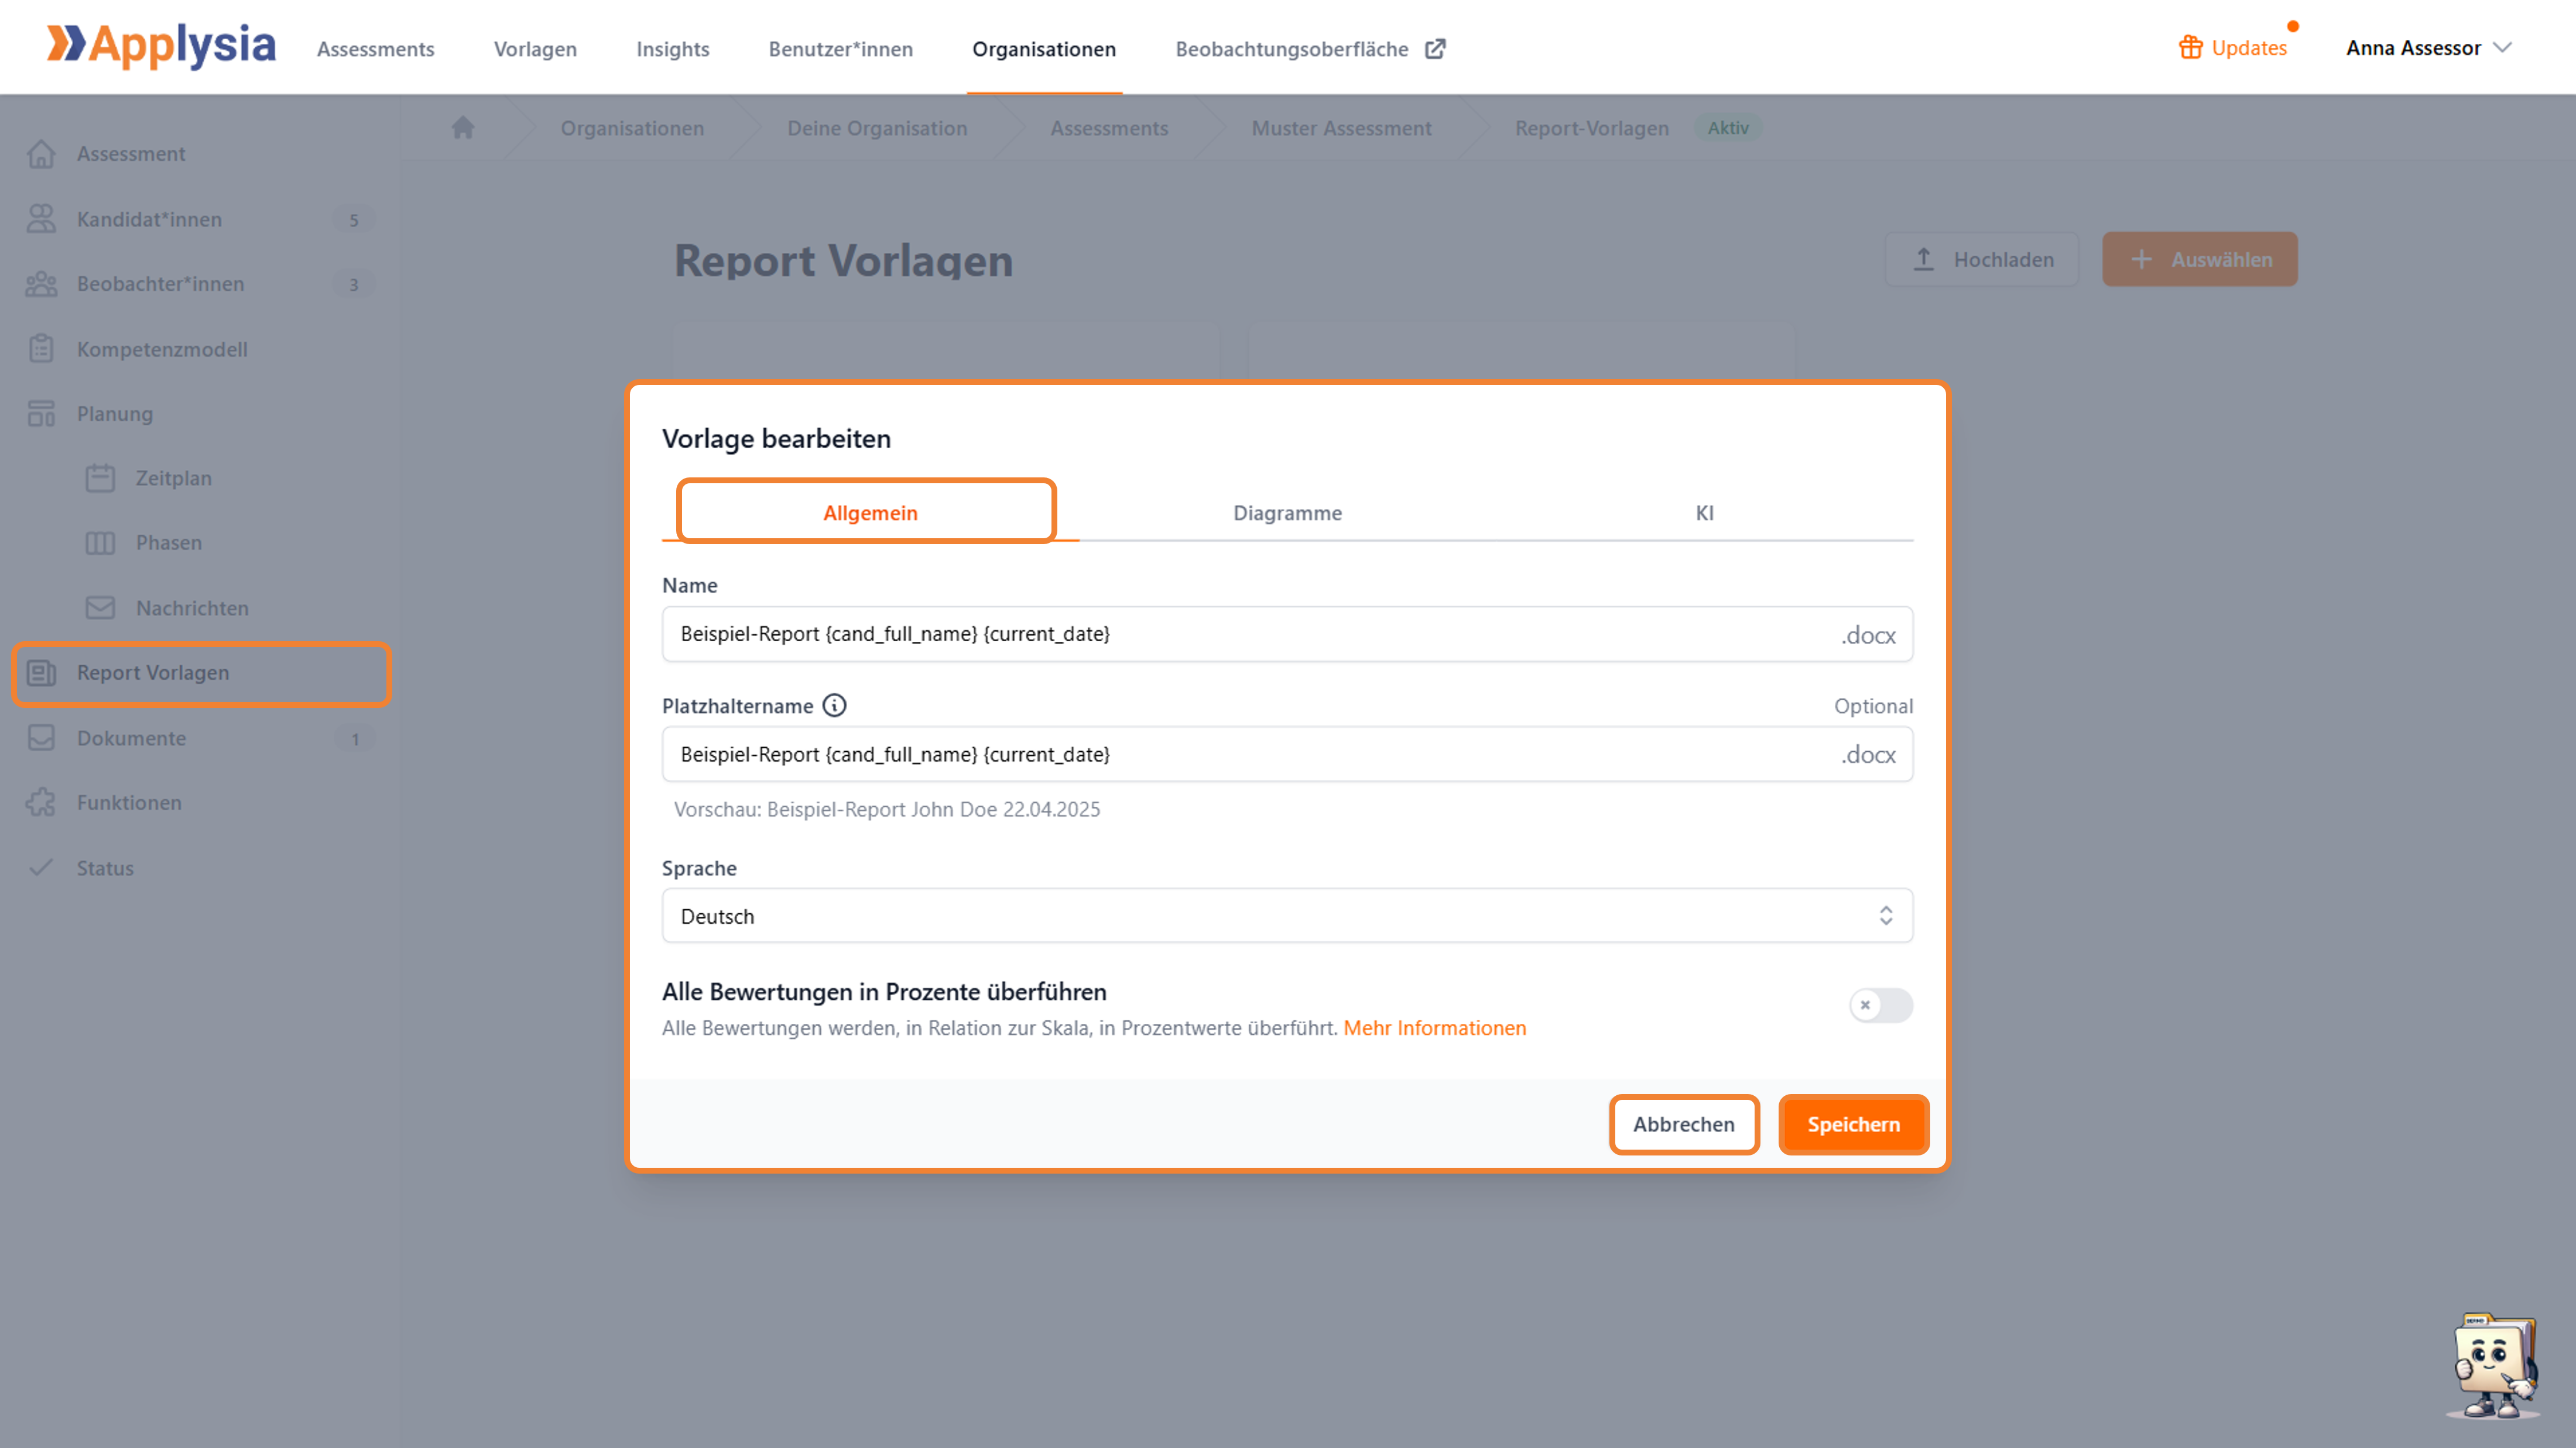Click the Vorlage bearbeiten dialog title

point(776,439)
